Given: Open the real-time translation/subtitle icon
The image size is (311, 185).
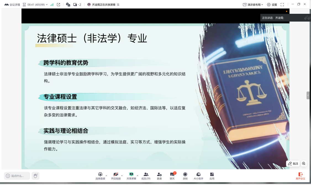Looking at the screenshot, I should pyautogui.click(x=68, y=5).
